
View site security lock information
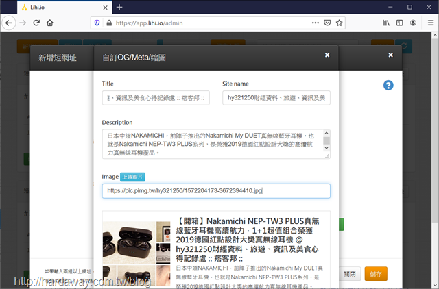[x=109, y=23]
